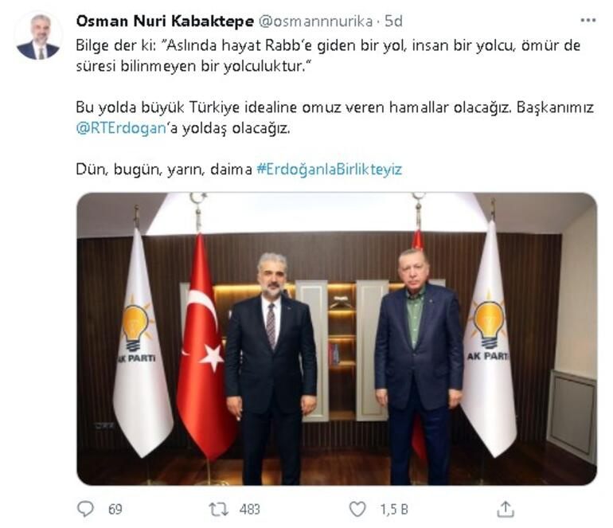Click the Turkish flag in the photo
This screenshot has height=528, width=613.
pos(203,344)
